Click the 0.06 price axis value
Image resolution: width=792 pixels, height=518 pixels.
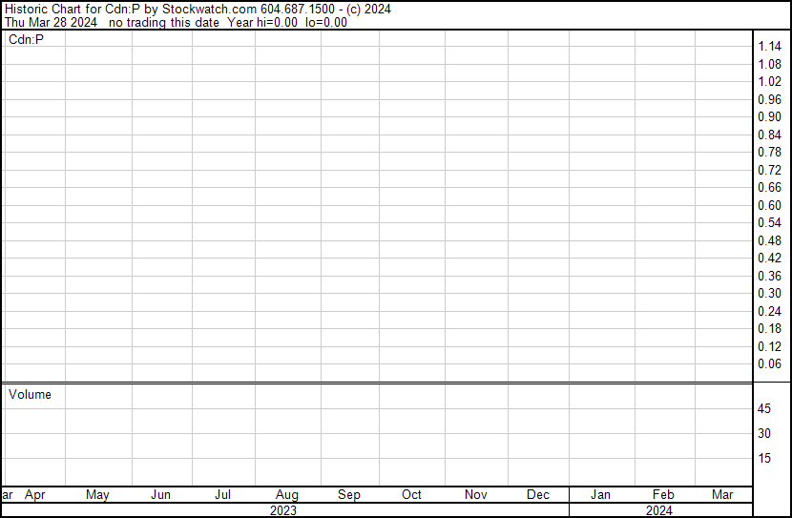(x=769, y=364)
